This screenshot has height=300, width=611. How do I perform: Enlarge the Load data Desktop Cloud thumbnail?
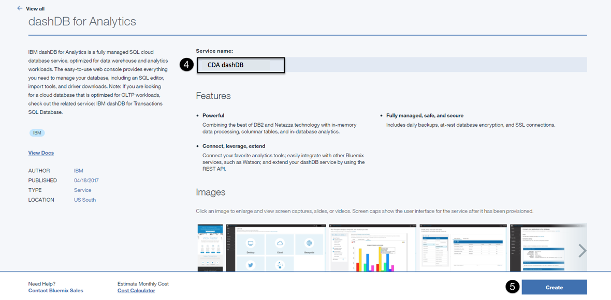(275, 247)
